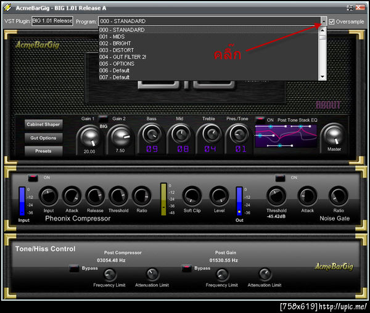
Task: Click the compressor Release knob
Action: pyautogui.click(x=95, y=196)
